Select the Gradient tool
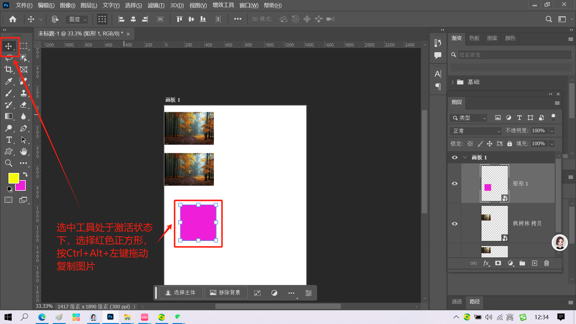 pyautogui.click(x=8, y=116)
